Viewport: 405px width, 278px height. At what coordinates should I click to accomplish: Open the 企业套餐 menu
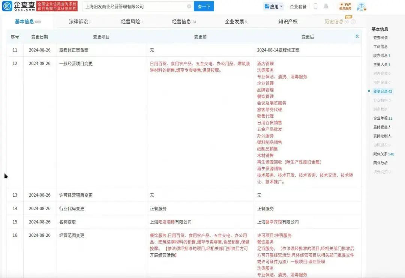click(x=298, y=6)
